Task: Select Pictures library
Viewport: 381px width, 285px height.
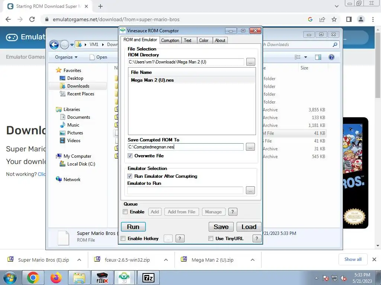Action: (71, 133)
